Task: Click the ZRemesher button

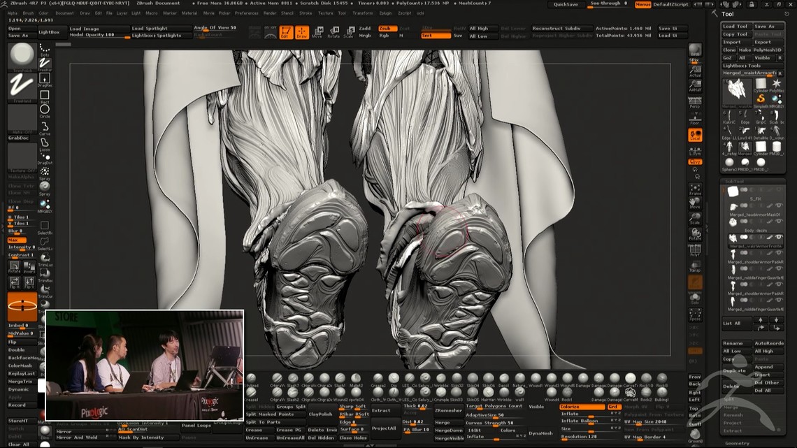Action: tap(448, 410)
